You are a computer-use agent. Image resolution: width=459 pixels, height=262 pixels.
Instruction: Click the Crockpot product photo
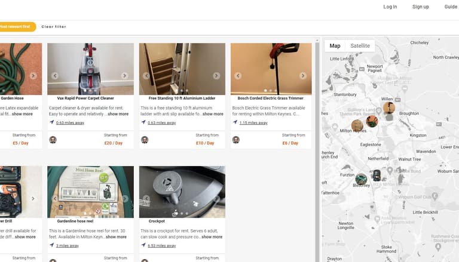182,192
